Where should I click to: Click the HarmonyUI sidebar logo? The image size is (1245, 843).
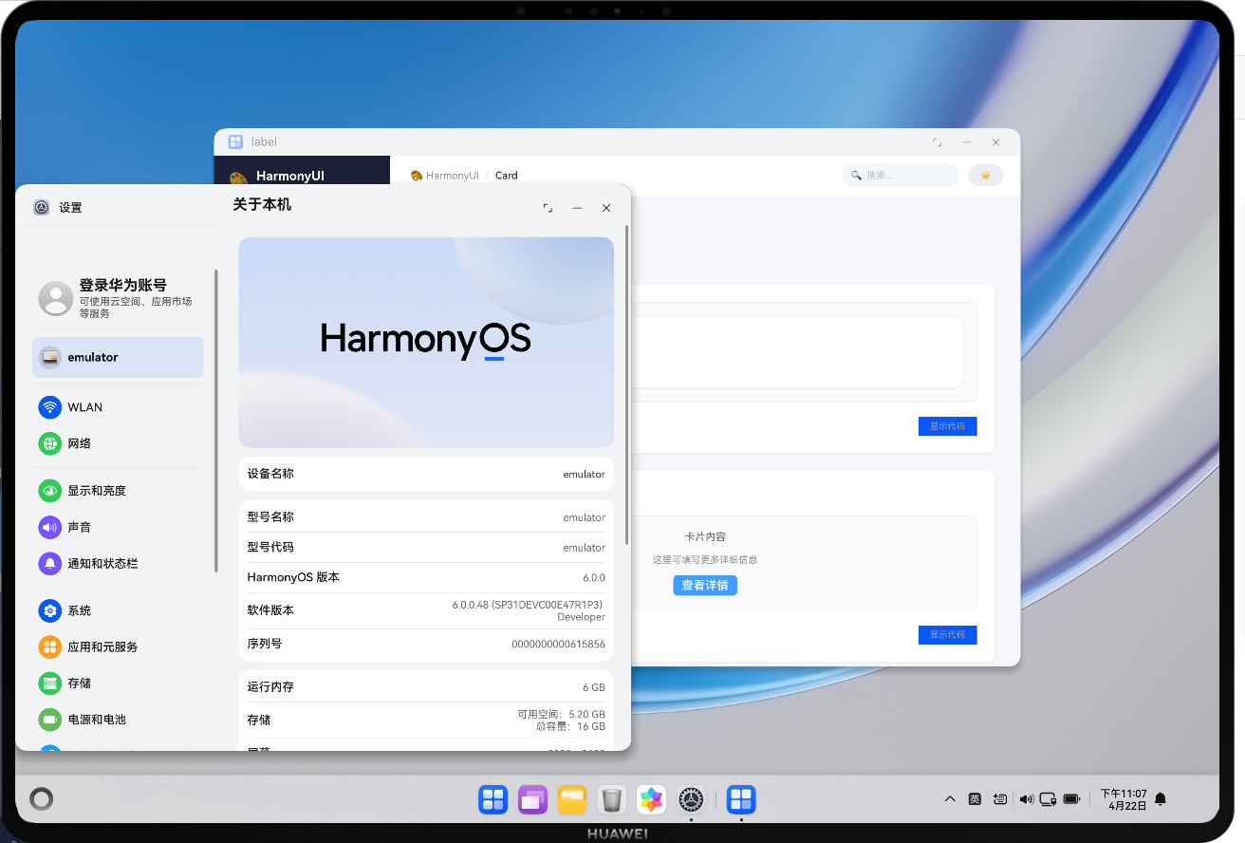click(238, 177)
